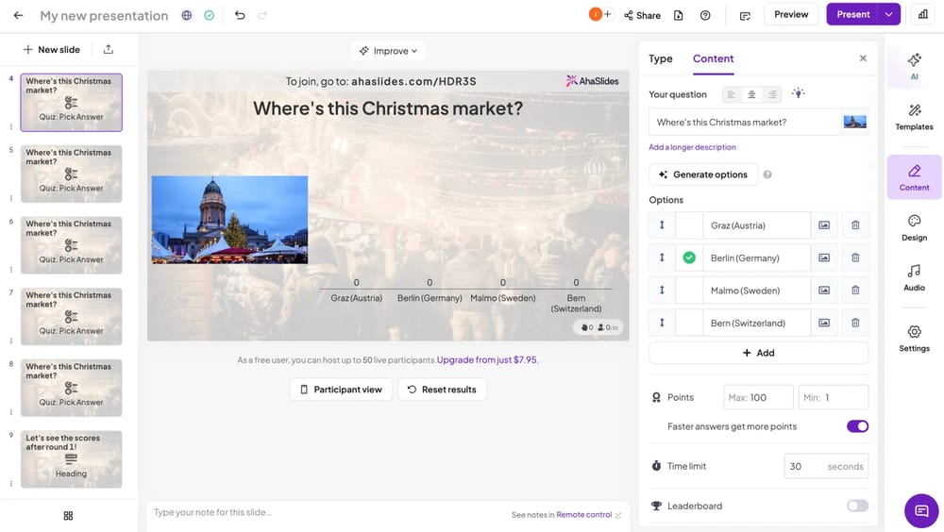This screenshot has height=532, width=944.
Task: Add image to Malmo (Sweden) option
Action: [824, 291]
